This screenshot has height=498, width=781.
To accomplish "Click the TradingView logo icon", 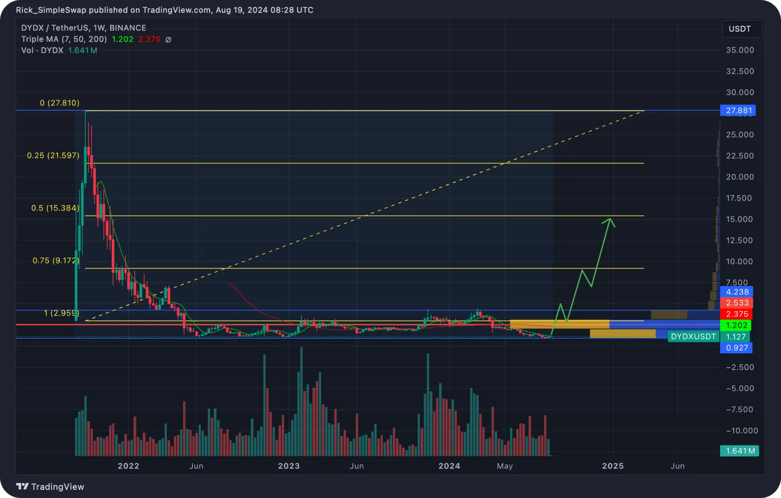I will (22, 486).
